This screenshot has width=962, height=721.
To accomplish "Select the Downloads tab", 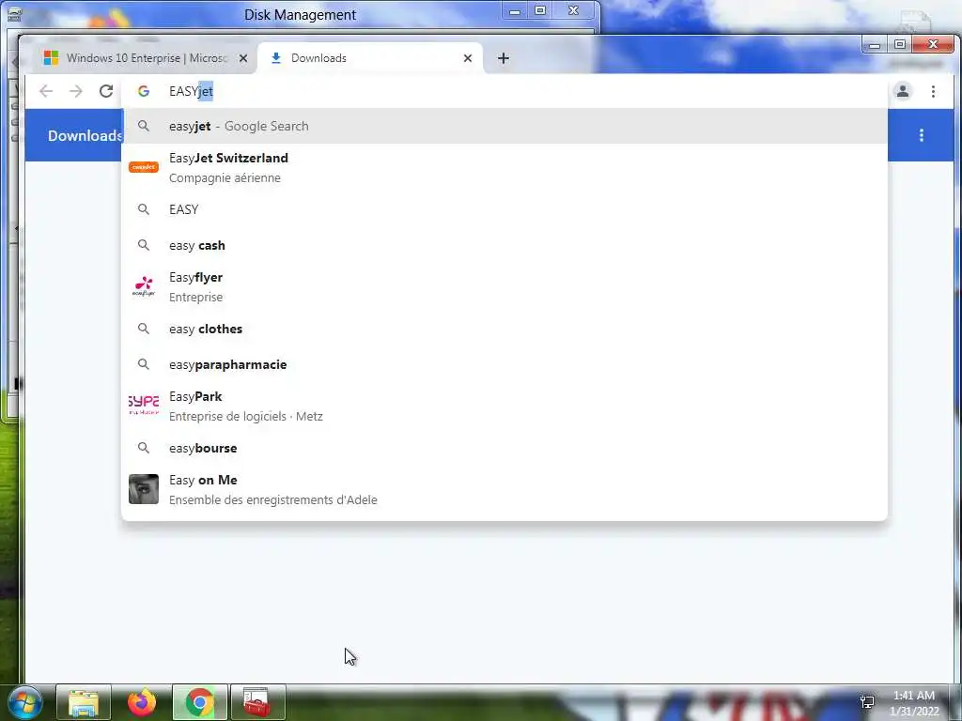I will pos(370,58).
